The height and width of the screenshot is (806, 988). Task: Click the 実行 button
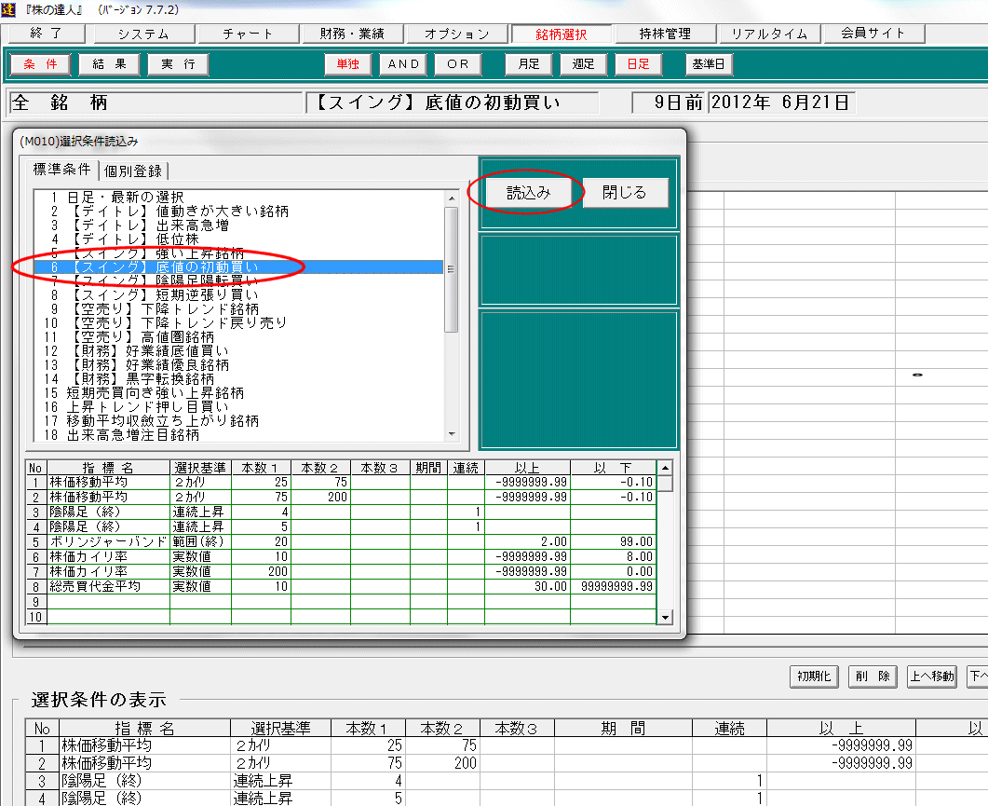178,63
